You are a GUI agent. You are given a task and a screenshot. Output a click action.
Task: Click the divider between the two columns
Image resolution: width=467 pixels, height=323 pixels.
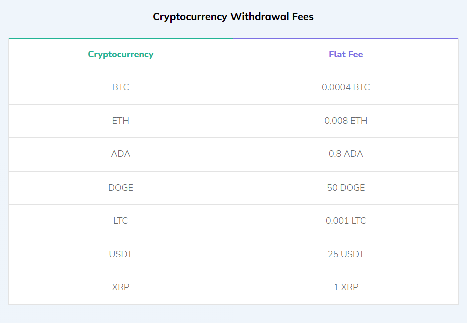point(233,171)
